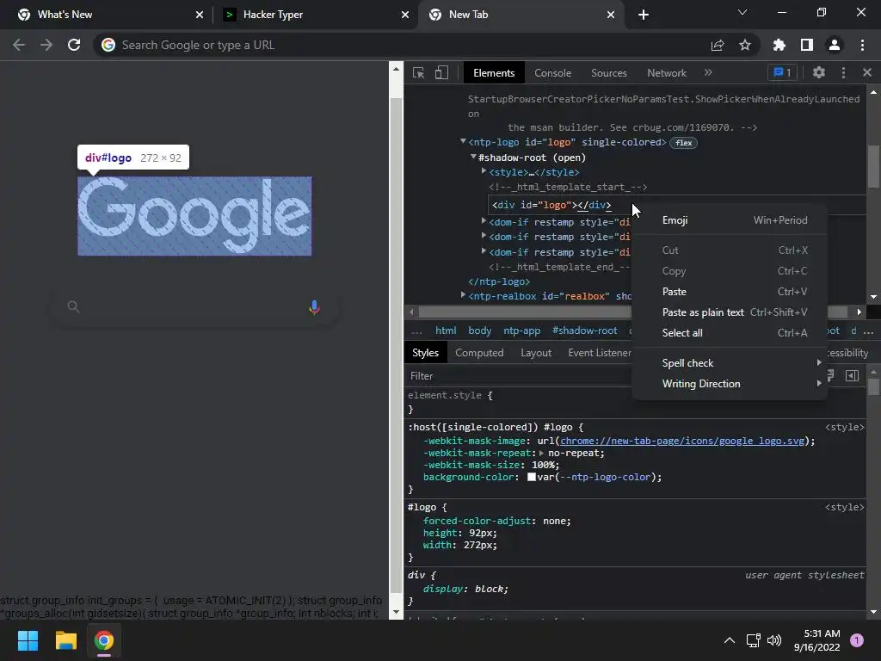Viewport: 881px width, 661px height.
Task: Select body in the breadcrumb bar
Action: [480, 330]
